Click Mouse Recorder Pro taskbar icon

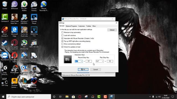pyautogui.click(x=112, y=97)
